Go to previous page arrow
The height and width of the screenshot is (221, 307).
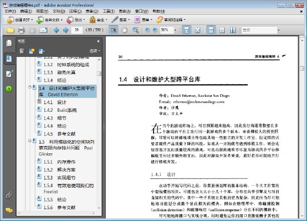(56, 30)
